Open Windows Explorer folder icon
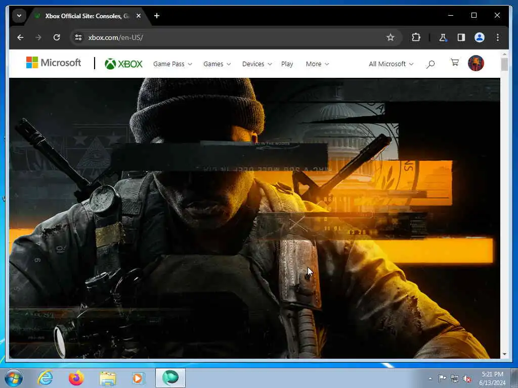The width and height of the screenshot is (518, 388). coord(108,378)
